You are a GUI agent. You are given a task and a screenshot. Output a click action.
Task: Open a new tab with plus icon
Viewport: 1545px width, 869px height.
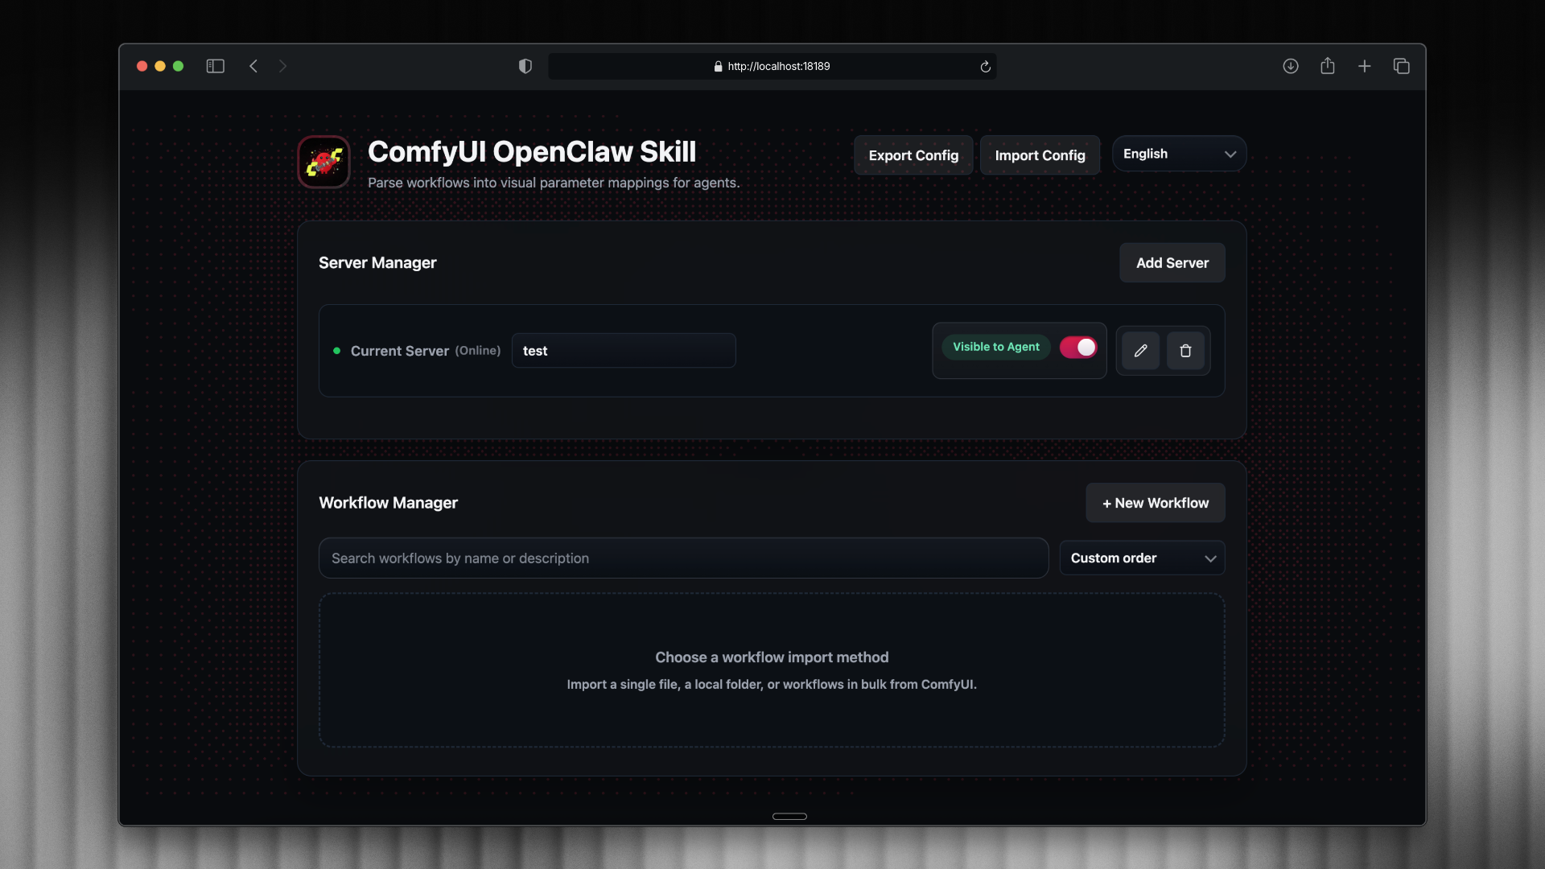pos(1365,66)
